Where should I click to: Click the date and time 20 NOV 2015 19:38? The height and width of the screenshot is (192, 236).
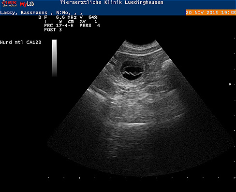tap(211, 13)
